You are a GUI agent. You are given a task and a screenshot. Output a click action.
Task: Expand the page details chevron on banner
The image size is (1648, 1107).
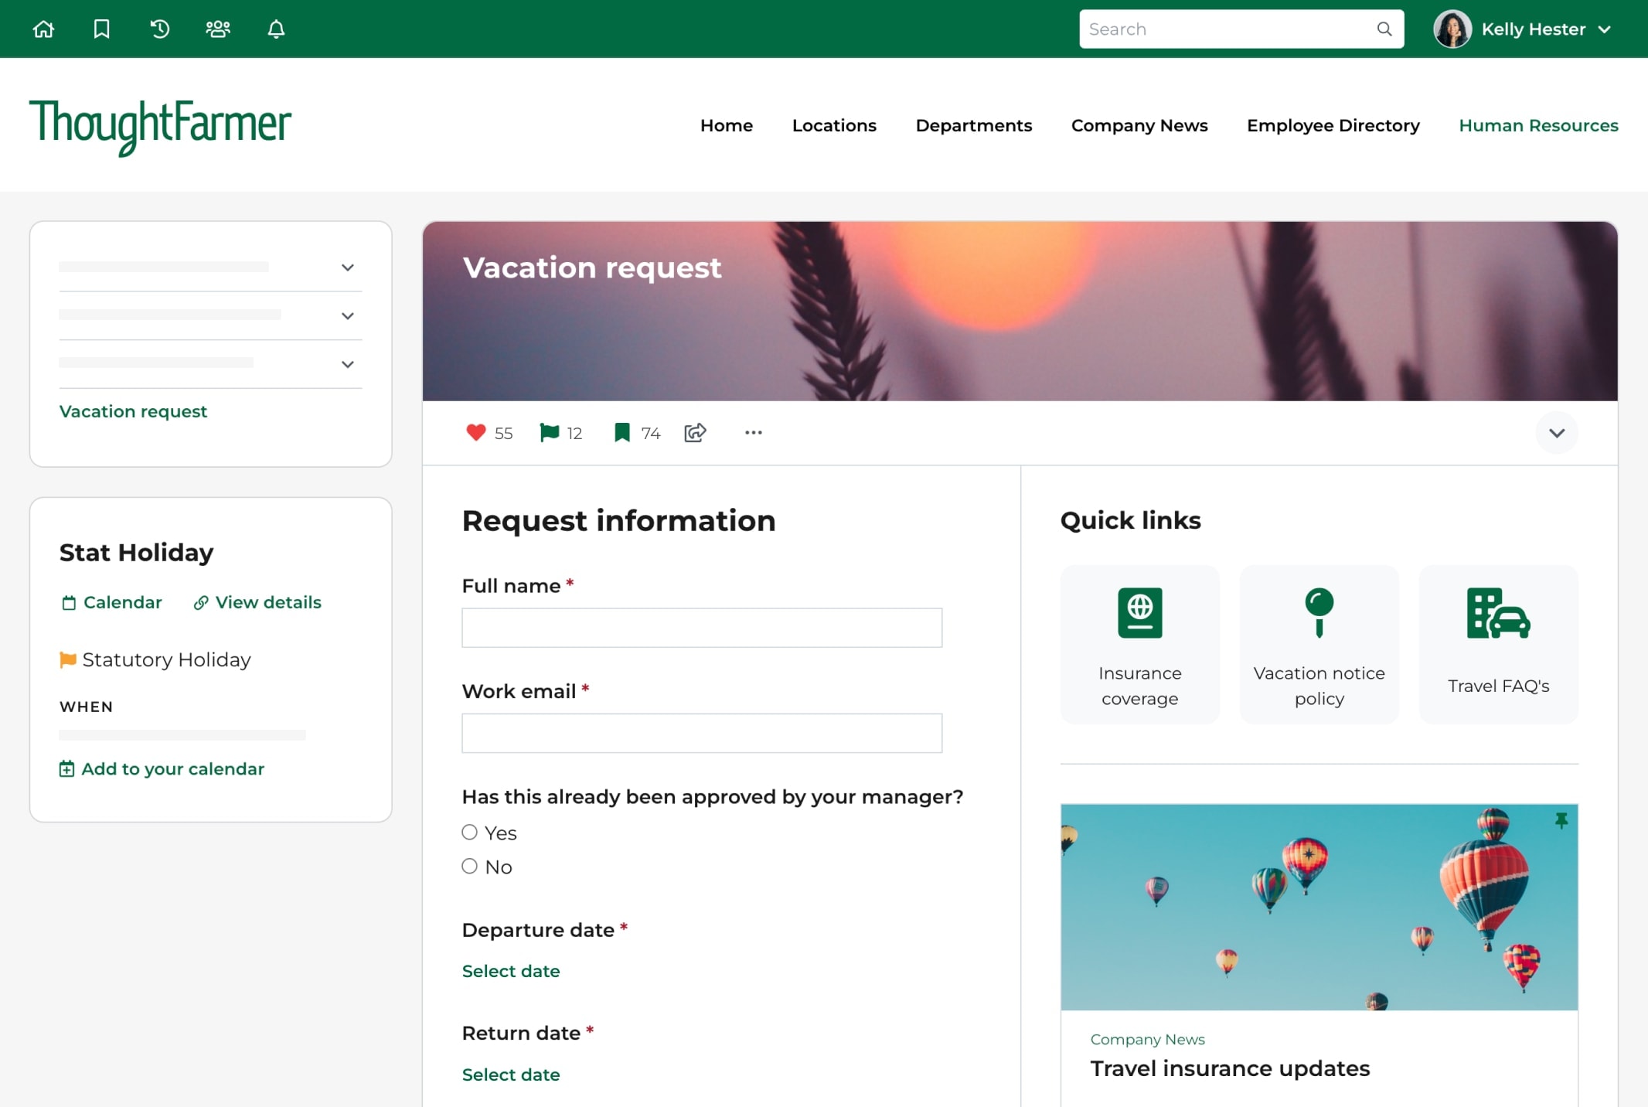click(x=1557, y=433)
